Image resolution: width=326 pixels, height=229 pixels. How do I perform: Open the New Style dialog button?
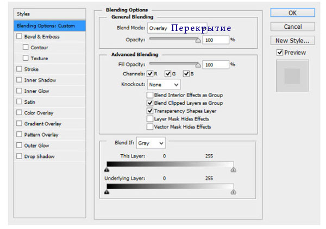click(292, 41)
